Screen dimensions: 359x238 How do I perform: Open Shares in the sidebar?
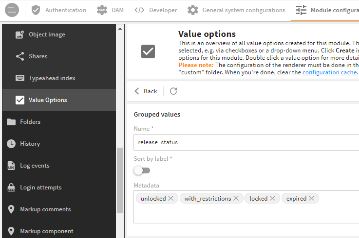point(59,56)
